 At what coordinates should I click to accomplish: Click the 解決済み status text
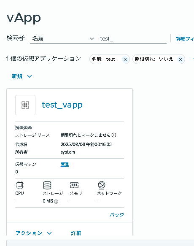24,127
